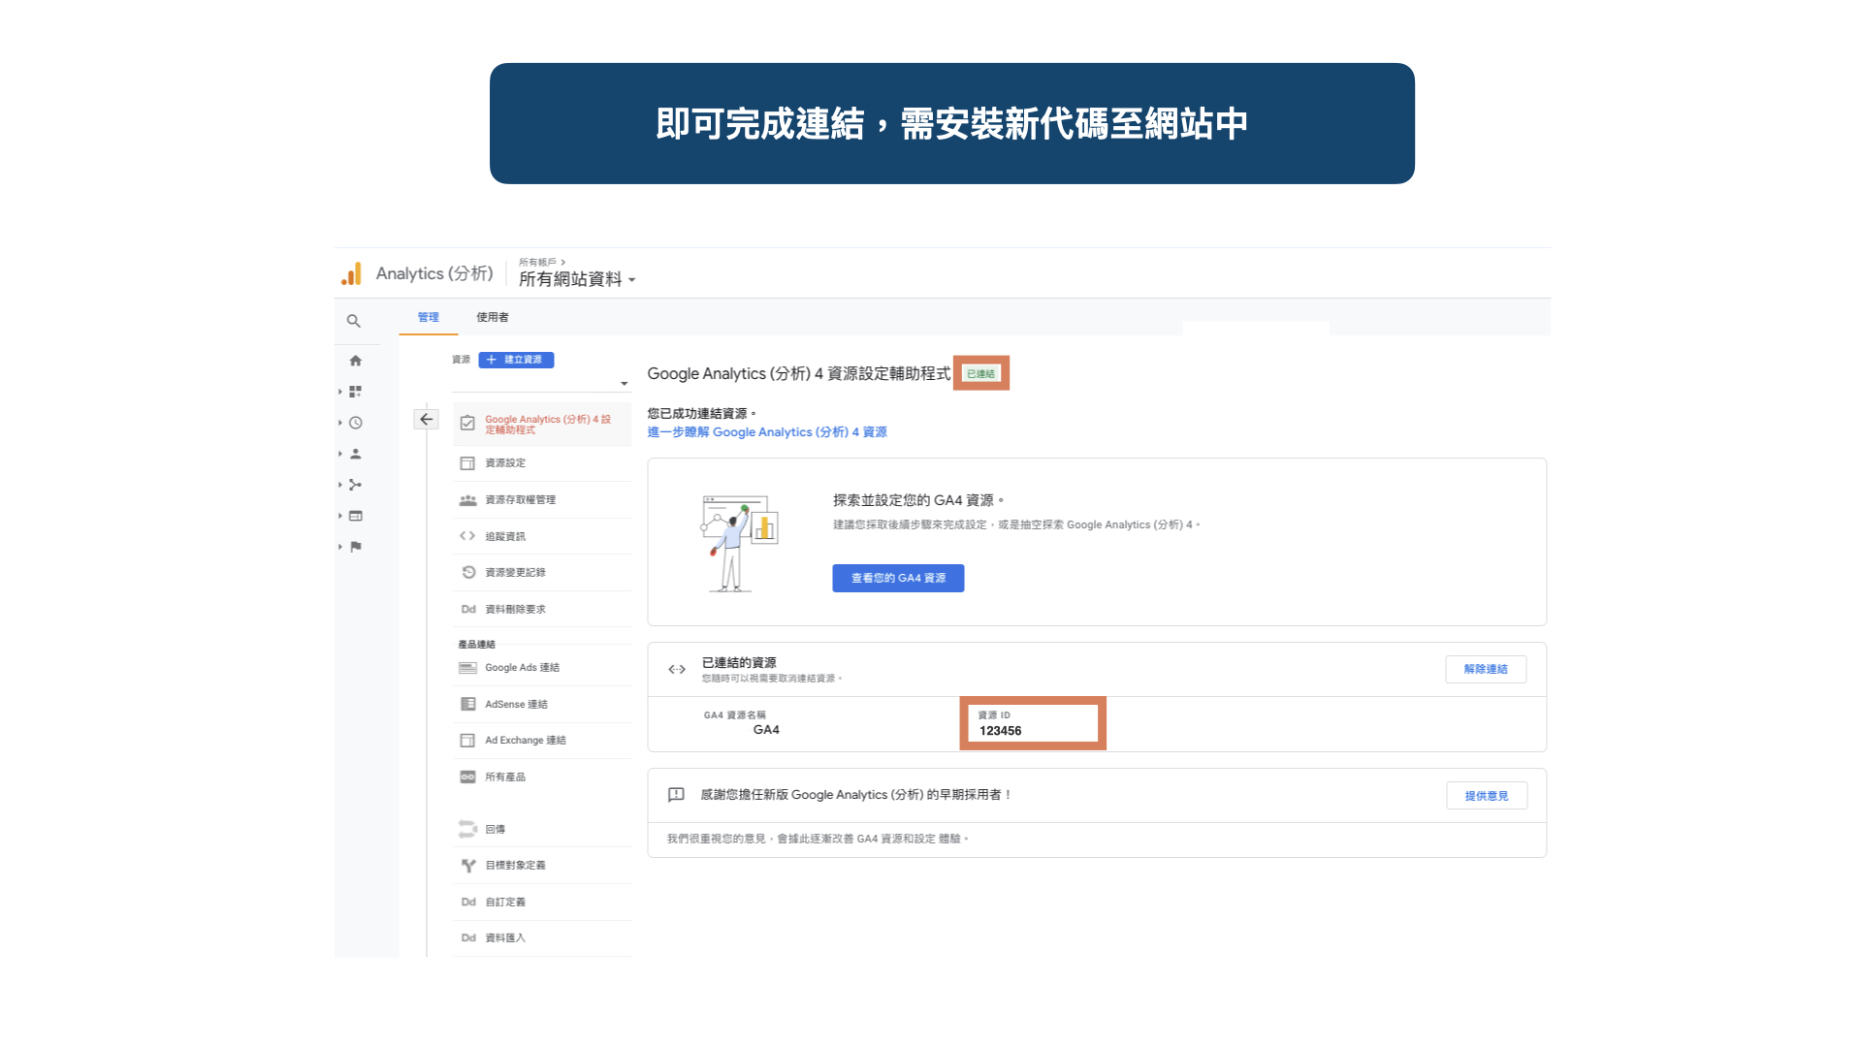
Task: Click the Dd icon beside 資料匯入
Action: coord(468,938)
